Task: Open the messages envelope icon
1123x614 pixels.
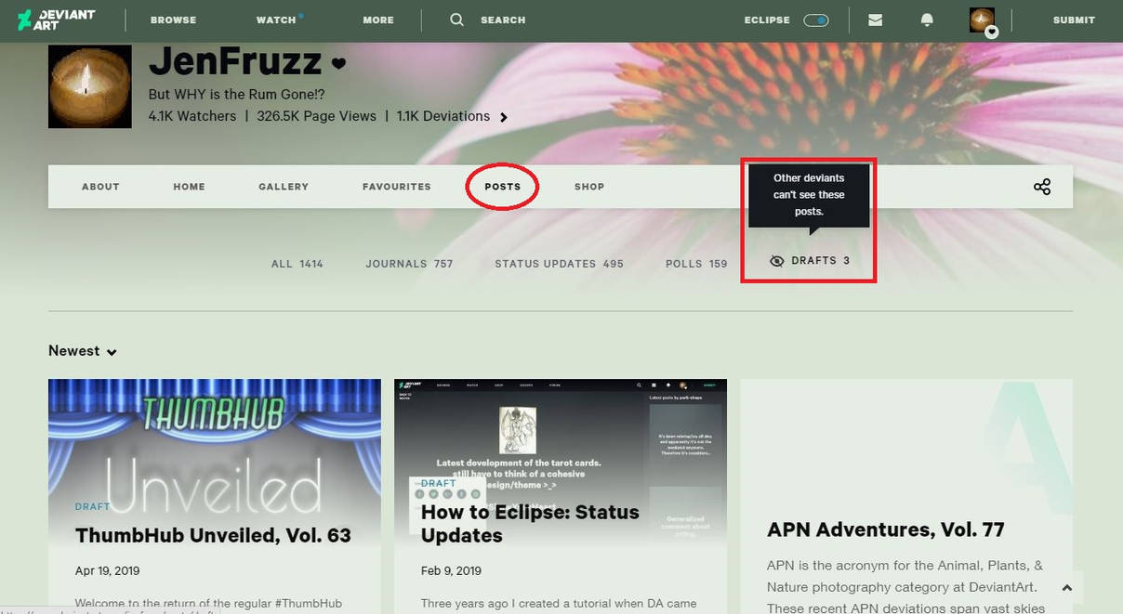Action: click(876, 20)
